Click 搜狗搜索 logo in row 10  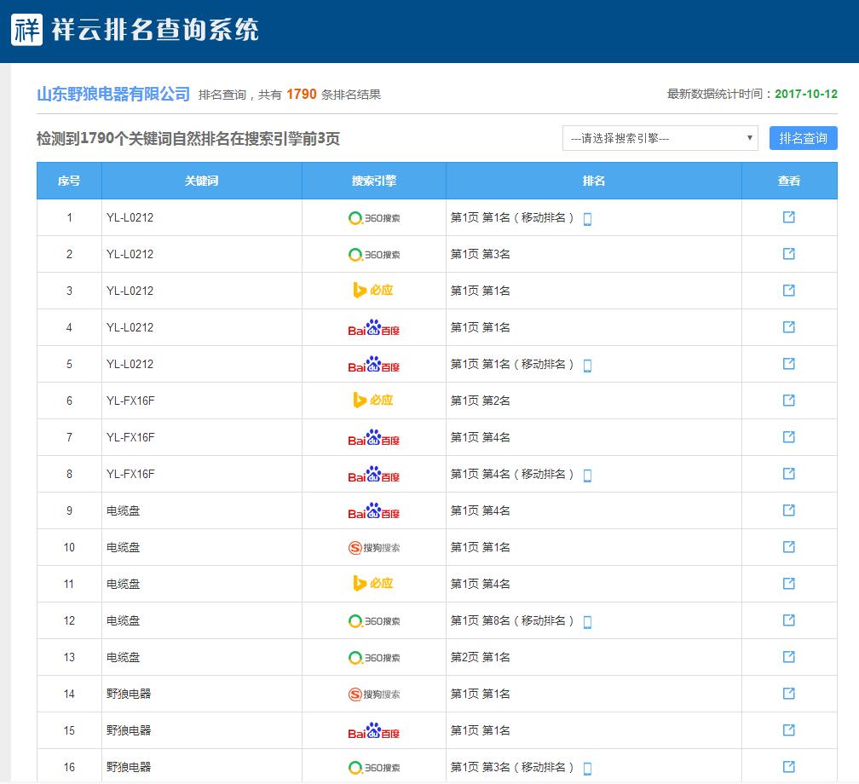[374, 547]
